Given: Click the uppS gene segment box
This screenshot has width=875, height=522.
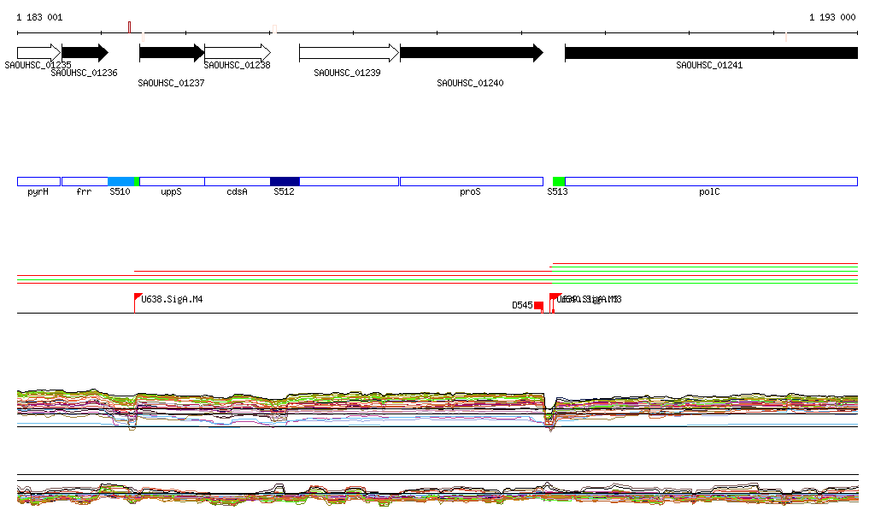Looking at the screenshot, I should tap(172, 181).
